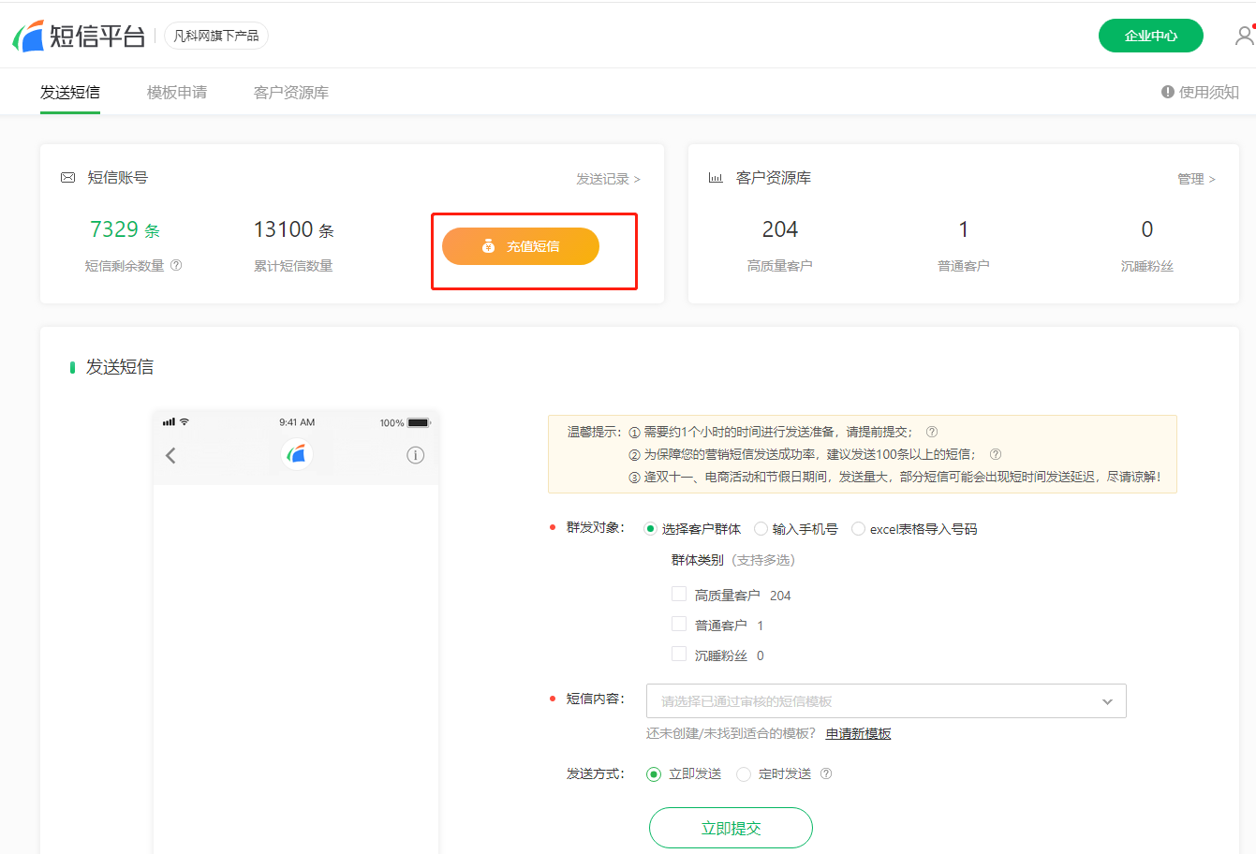Check the 沉睡粉丝 checkbox
Screen dimensions: 1256x854
click(679, 655)
